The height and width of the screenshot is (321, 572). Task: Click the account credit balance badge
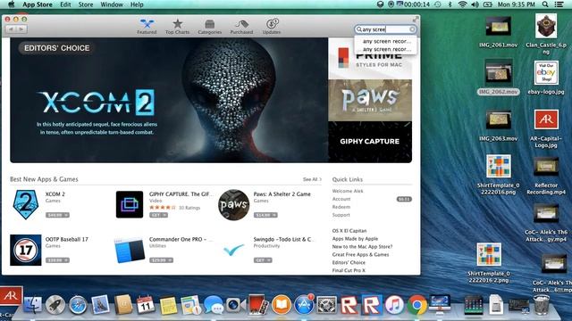404,199
